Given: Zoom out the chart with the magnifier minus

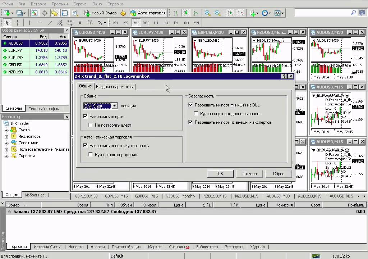Looking at the screenshot, I should click(x=217, y=13).
